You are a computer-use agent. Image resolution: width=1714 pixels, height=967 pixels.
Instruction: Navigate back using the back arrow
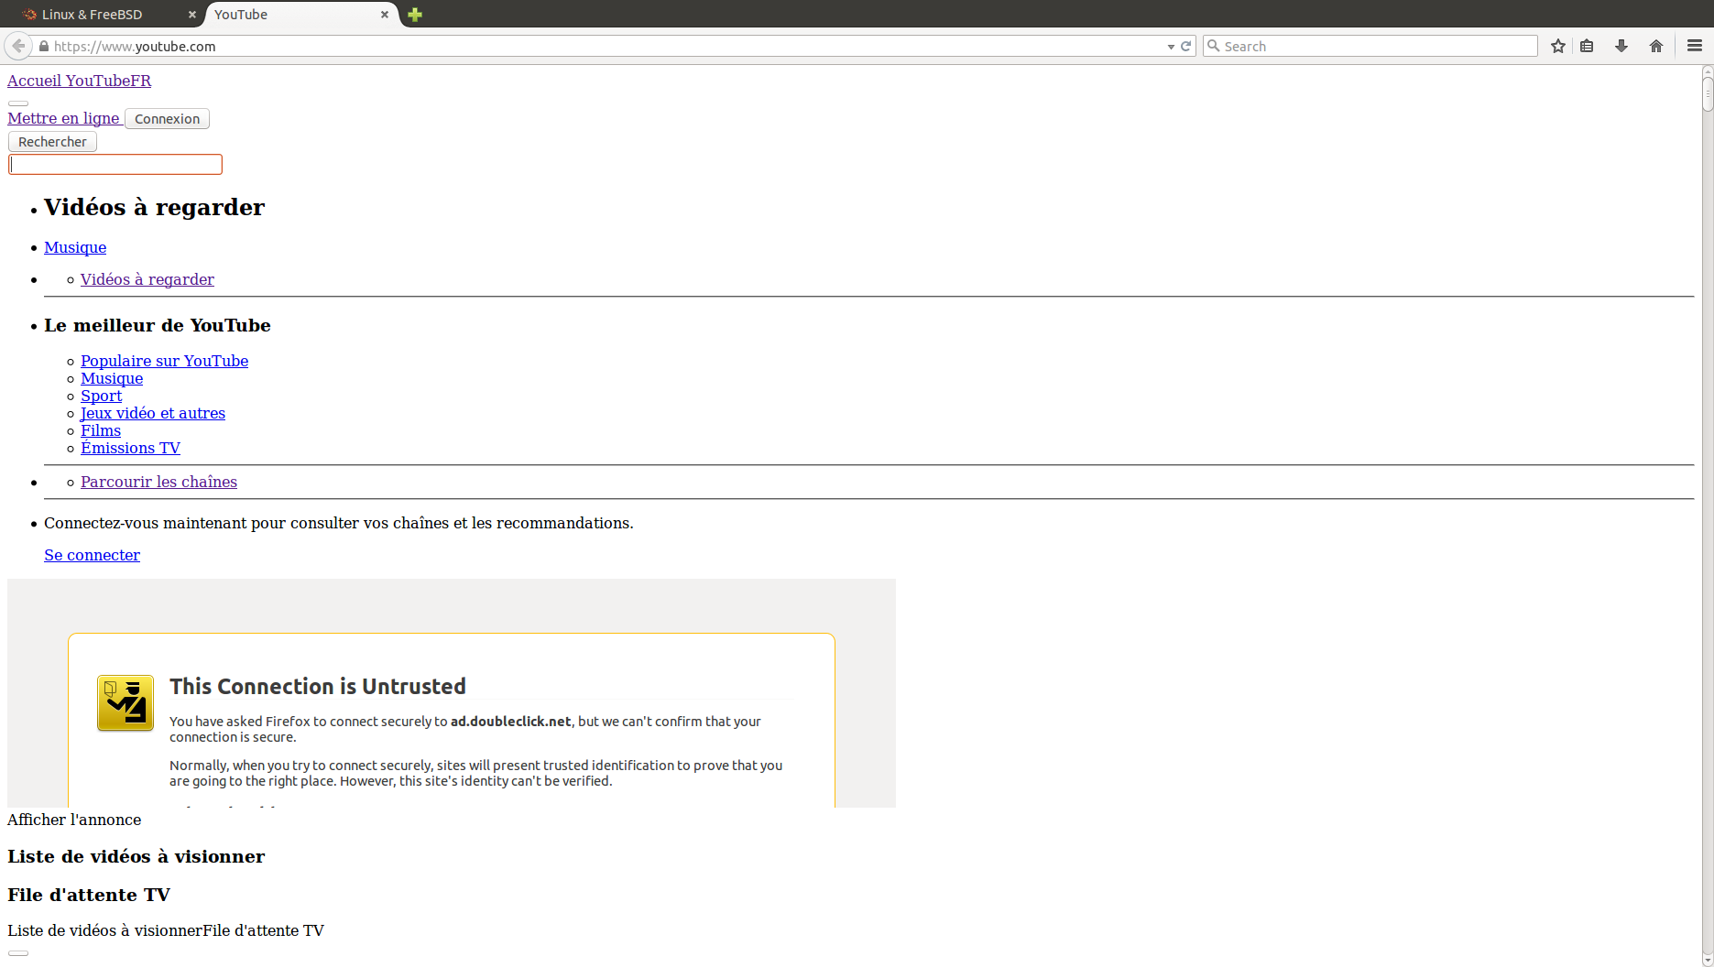click(17, 45)
